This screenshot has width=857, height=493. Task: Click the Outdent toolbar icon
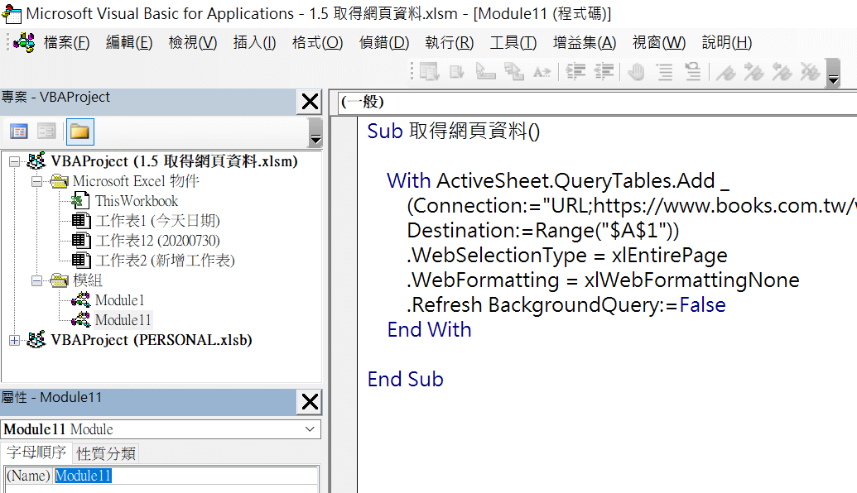point(604,71)
